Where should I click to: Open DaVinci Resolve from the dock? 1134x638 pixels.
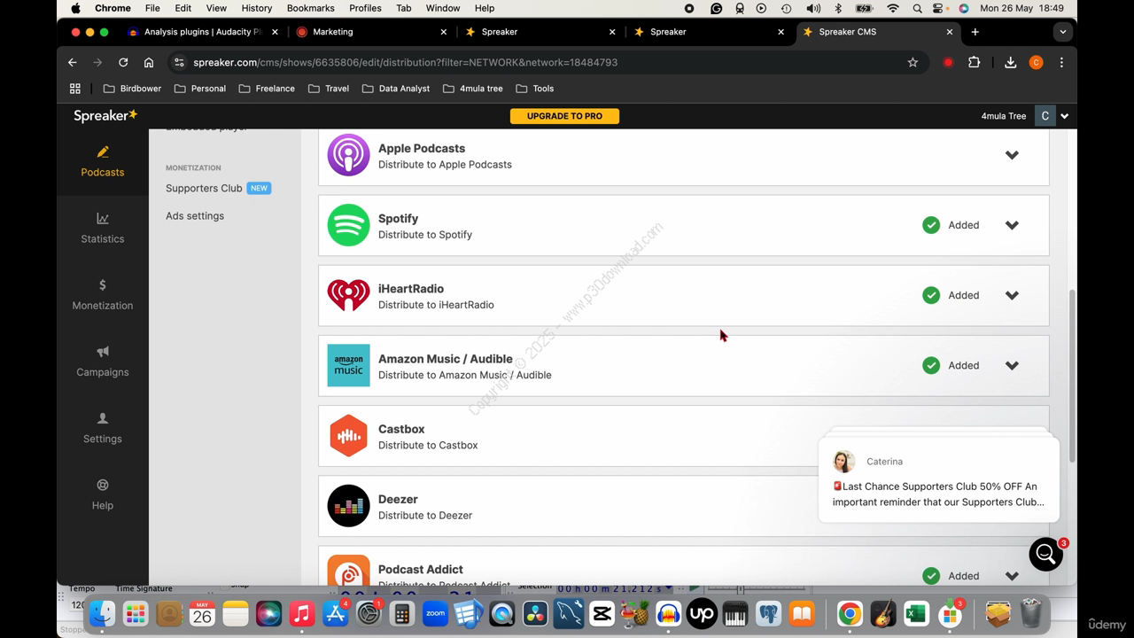click(x=535, y=613)
